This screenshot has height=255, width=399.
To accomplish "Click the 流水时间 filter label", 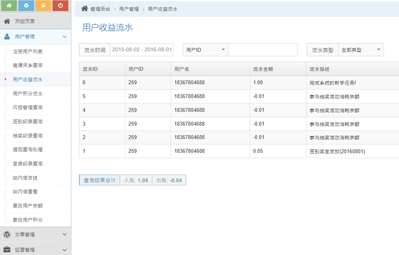I will click(95, 50).
